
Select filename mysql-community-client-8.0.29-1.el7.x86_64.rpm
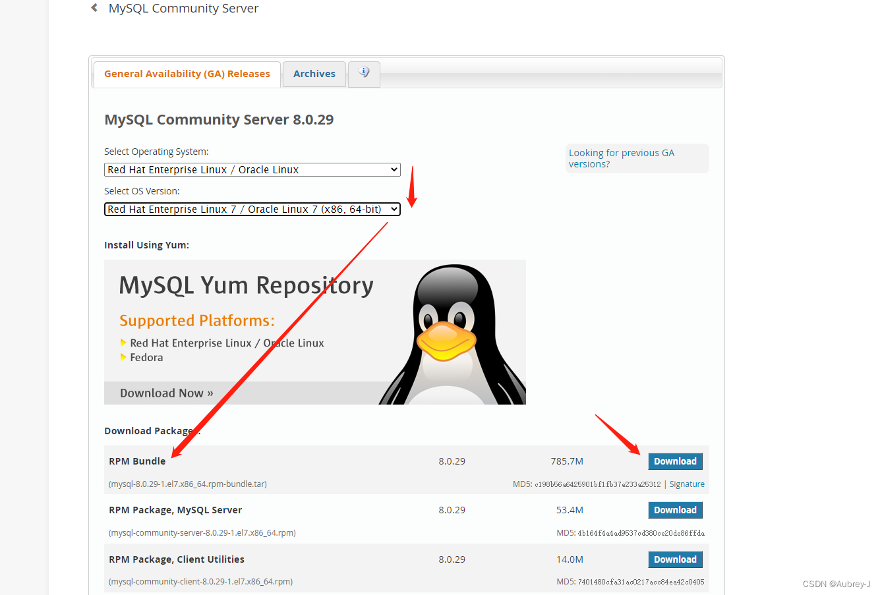pos(201,582)
